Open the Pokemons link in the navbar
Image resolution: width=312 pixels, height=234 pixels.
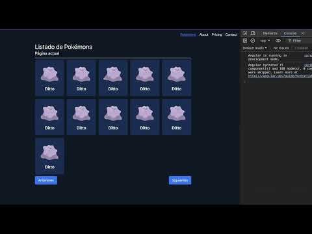tap(188, 34)
